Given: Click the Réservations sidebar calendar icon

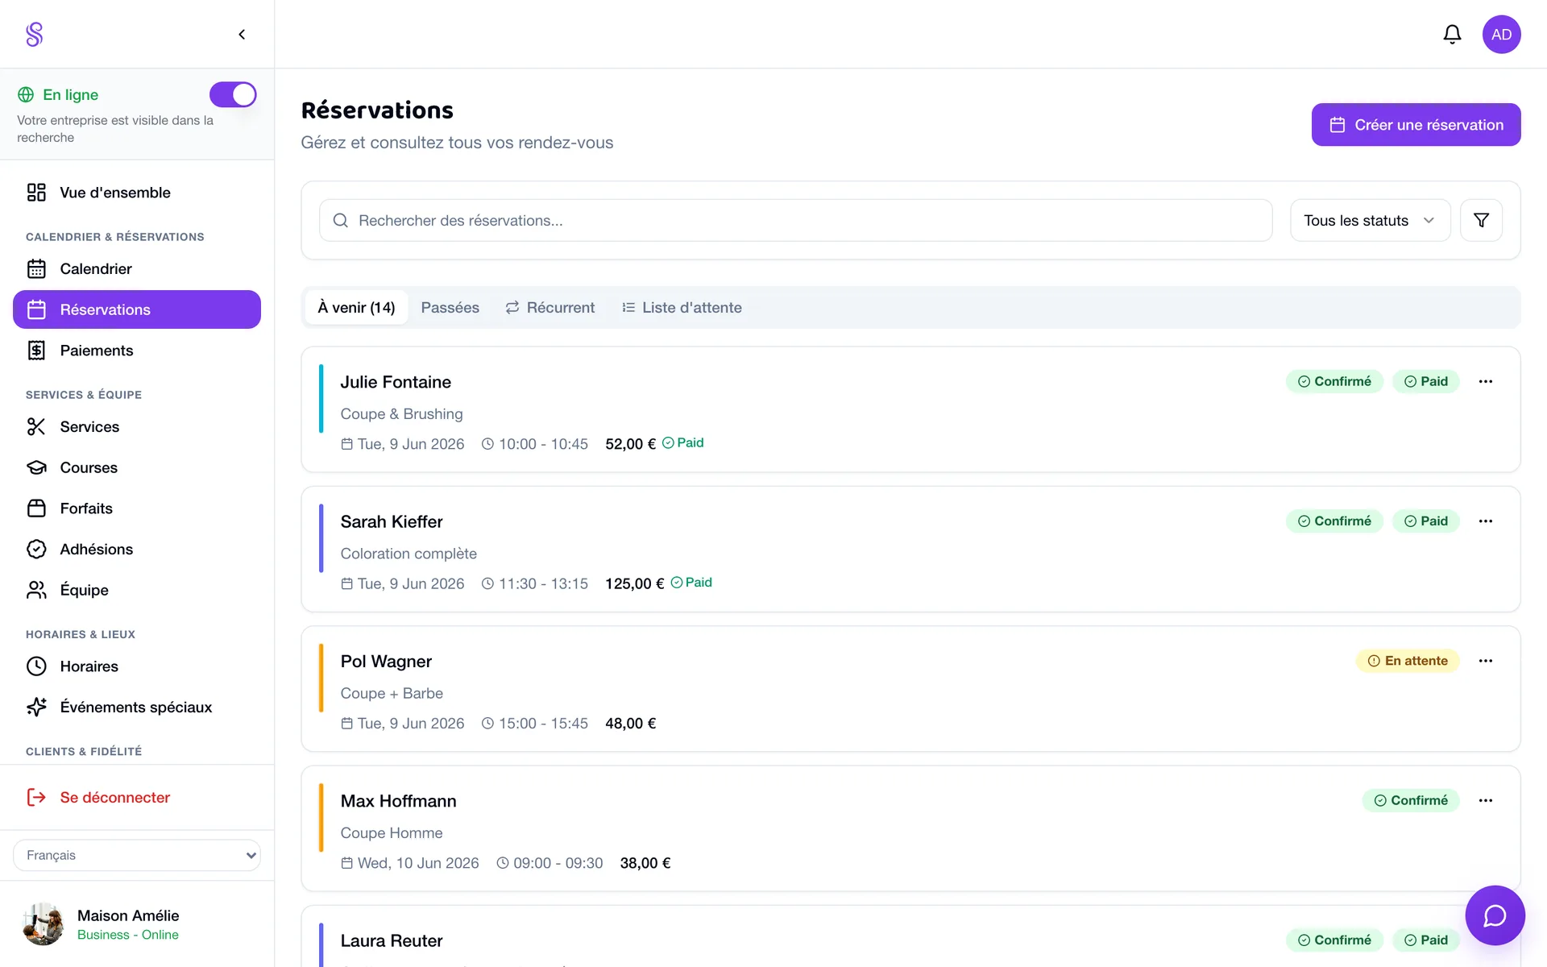Looking at the screenshot, I should point(36,309).
